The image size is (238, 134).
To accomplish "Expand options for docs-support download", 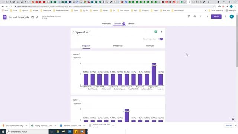I will point(26,126).
